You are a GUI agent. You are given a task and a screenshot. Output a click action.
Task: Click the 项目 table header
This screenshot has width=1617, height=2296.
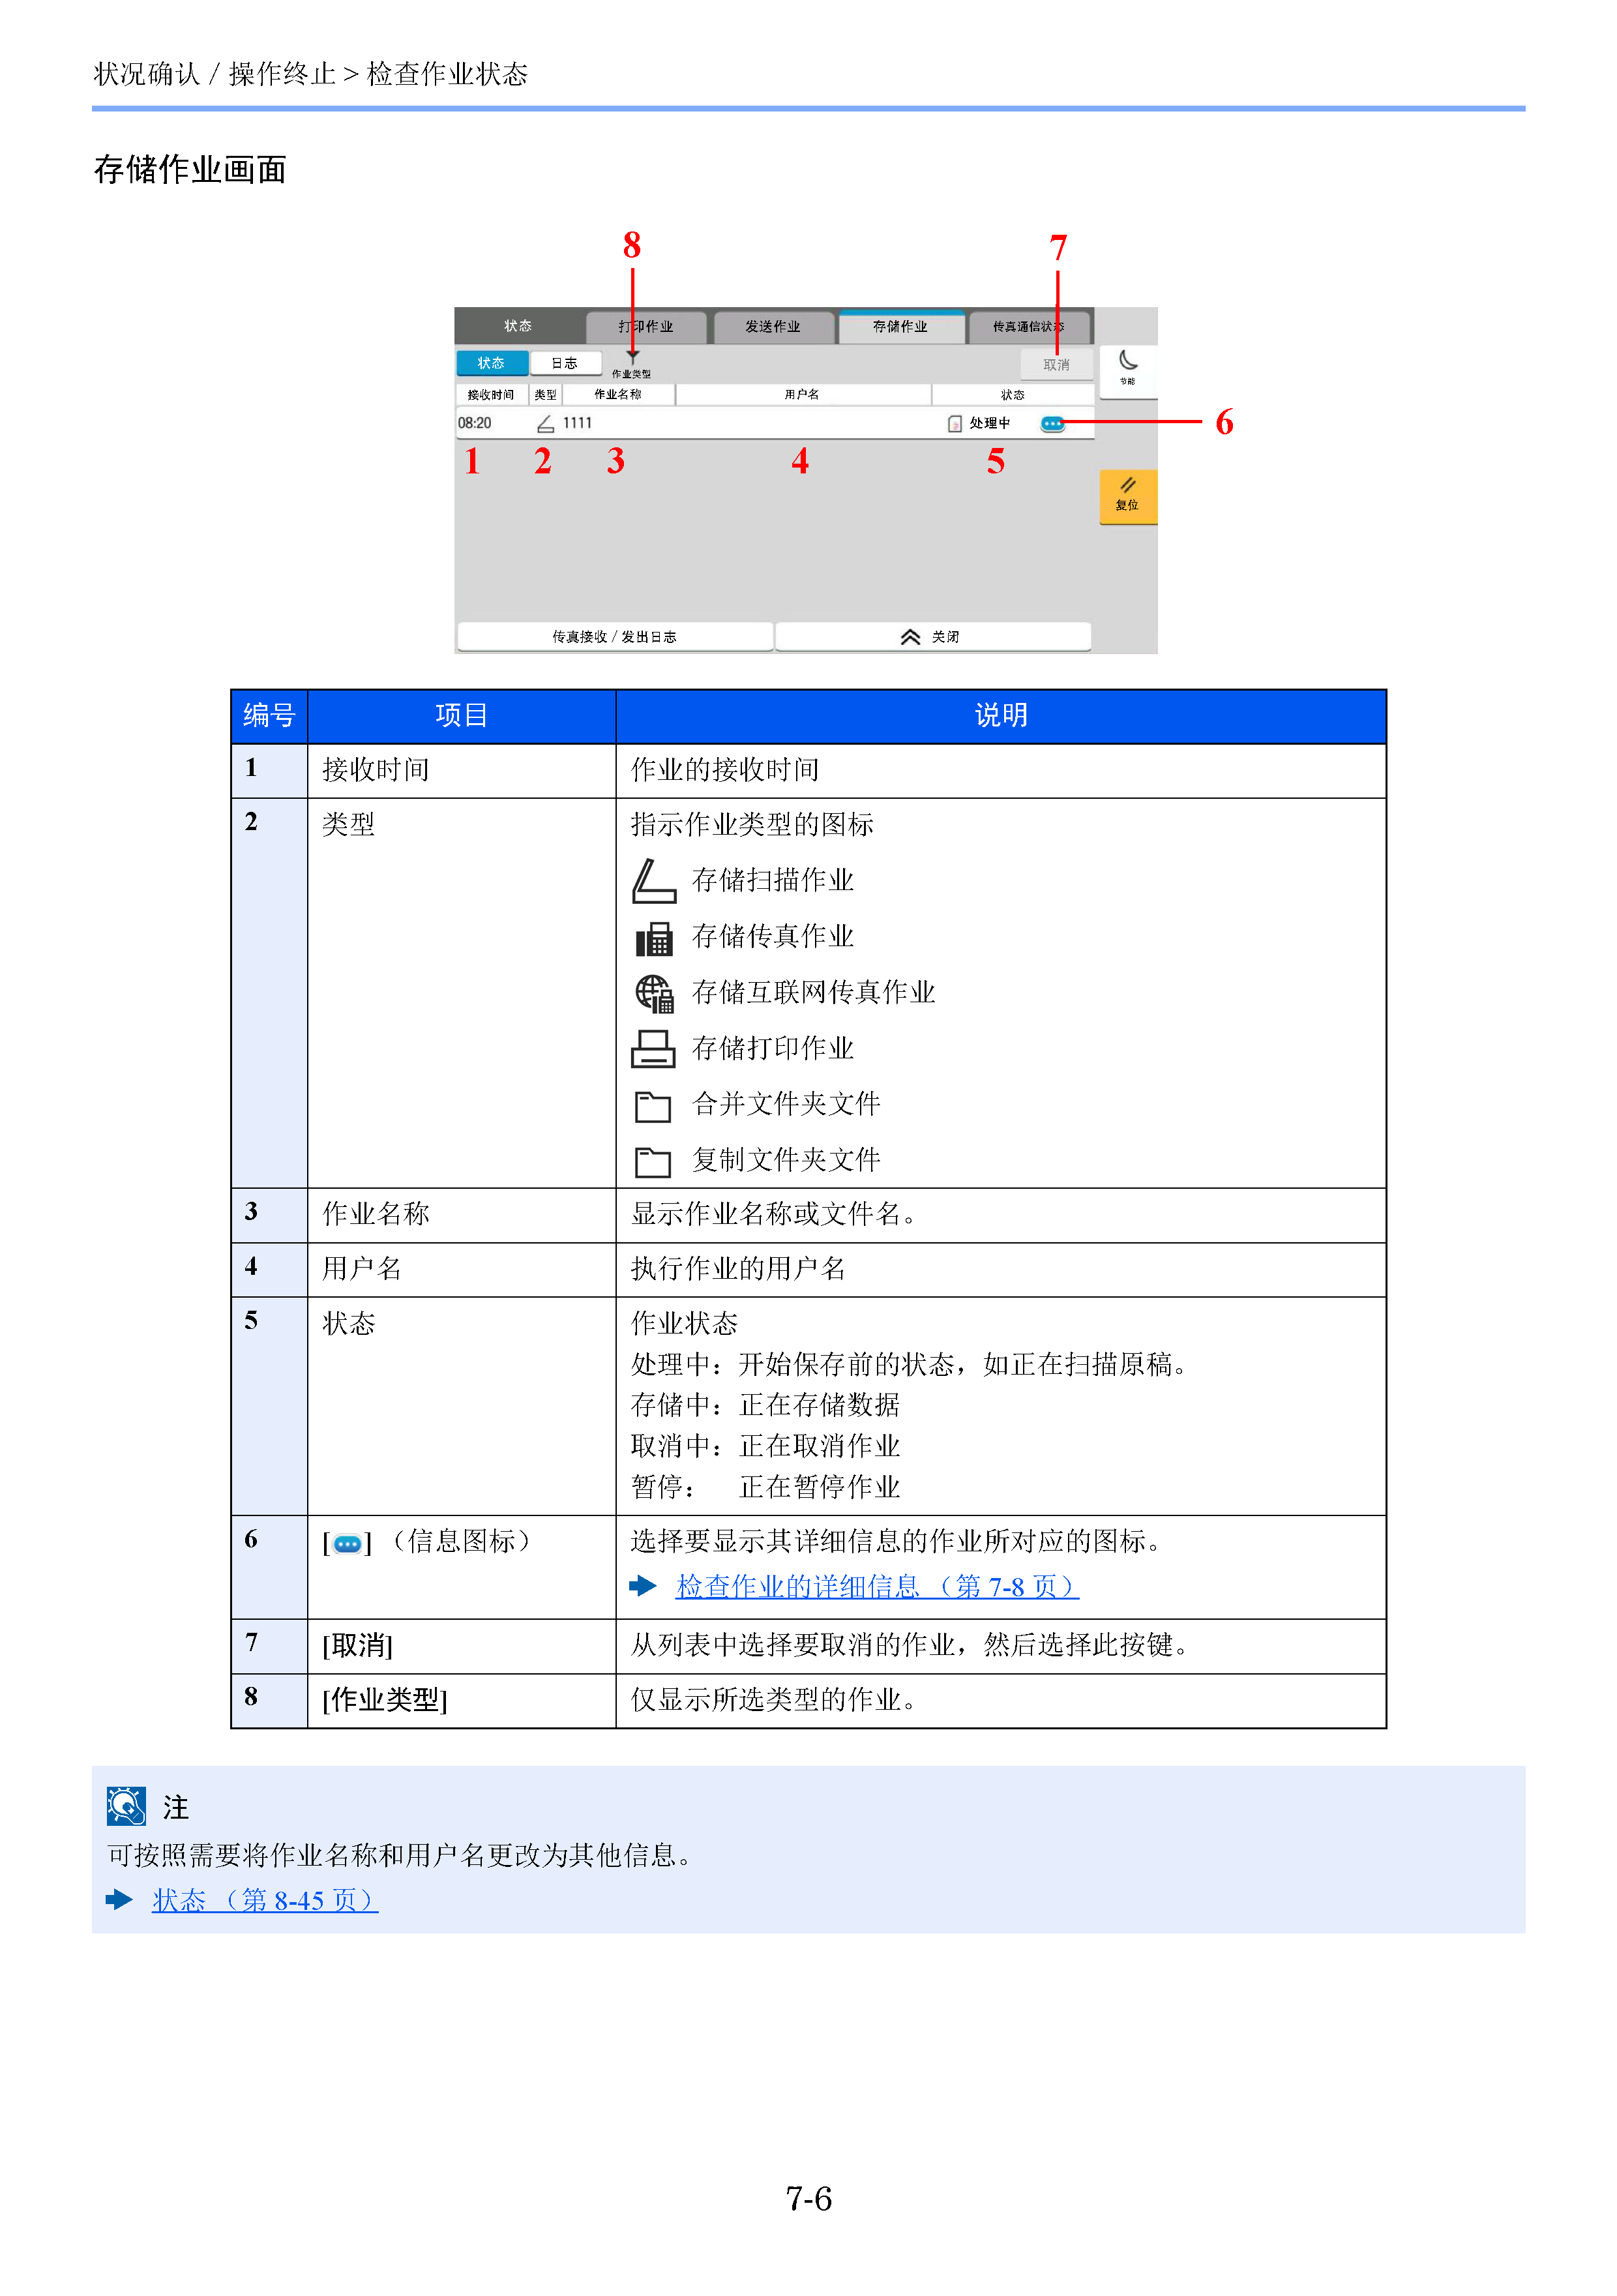click(461, 716)
